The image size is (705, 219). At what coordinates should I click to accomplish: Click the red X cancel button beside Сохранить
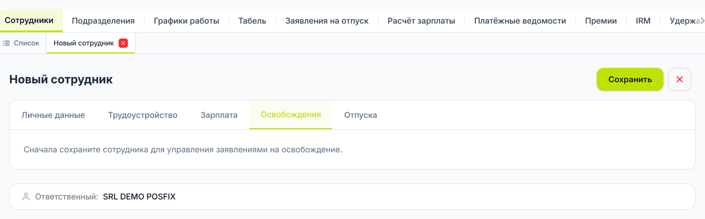(x=679, y=79)
